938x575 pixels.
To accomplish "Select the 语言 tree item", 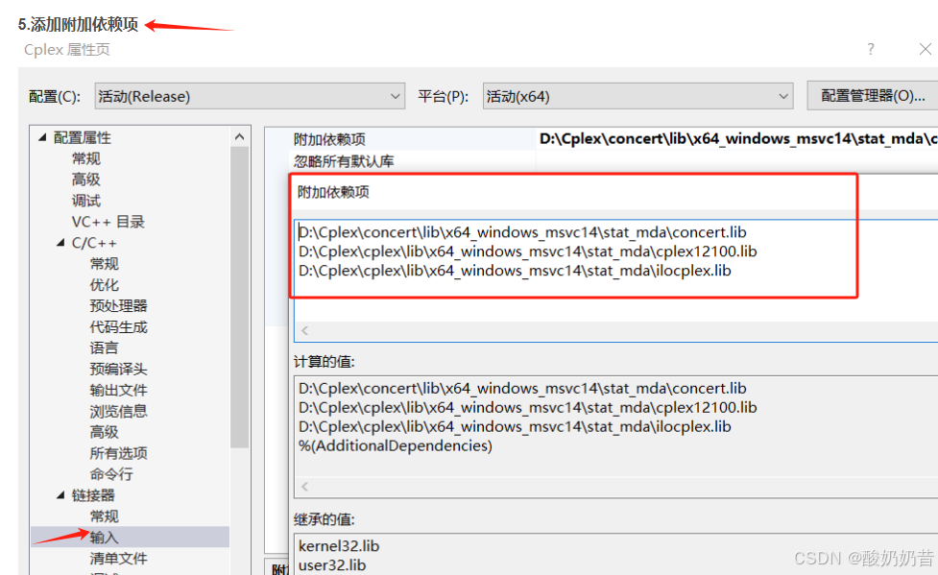I will click(x=104, y=348).
